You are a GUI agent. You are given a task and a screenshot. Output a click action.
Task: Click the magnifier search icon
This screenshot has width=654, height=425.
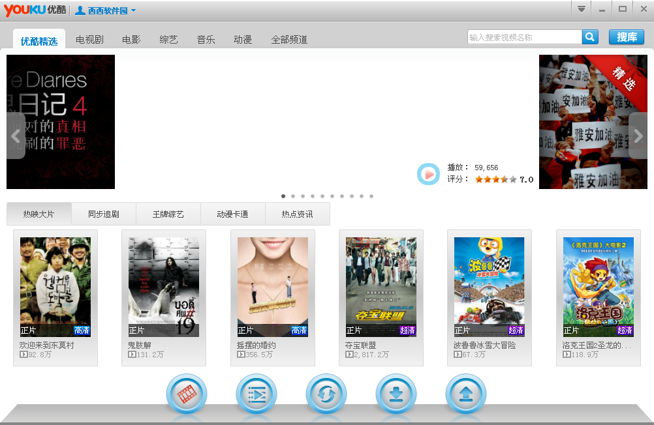coord(590,37)
